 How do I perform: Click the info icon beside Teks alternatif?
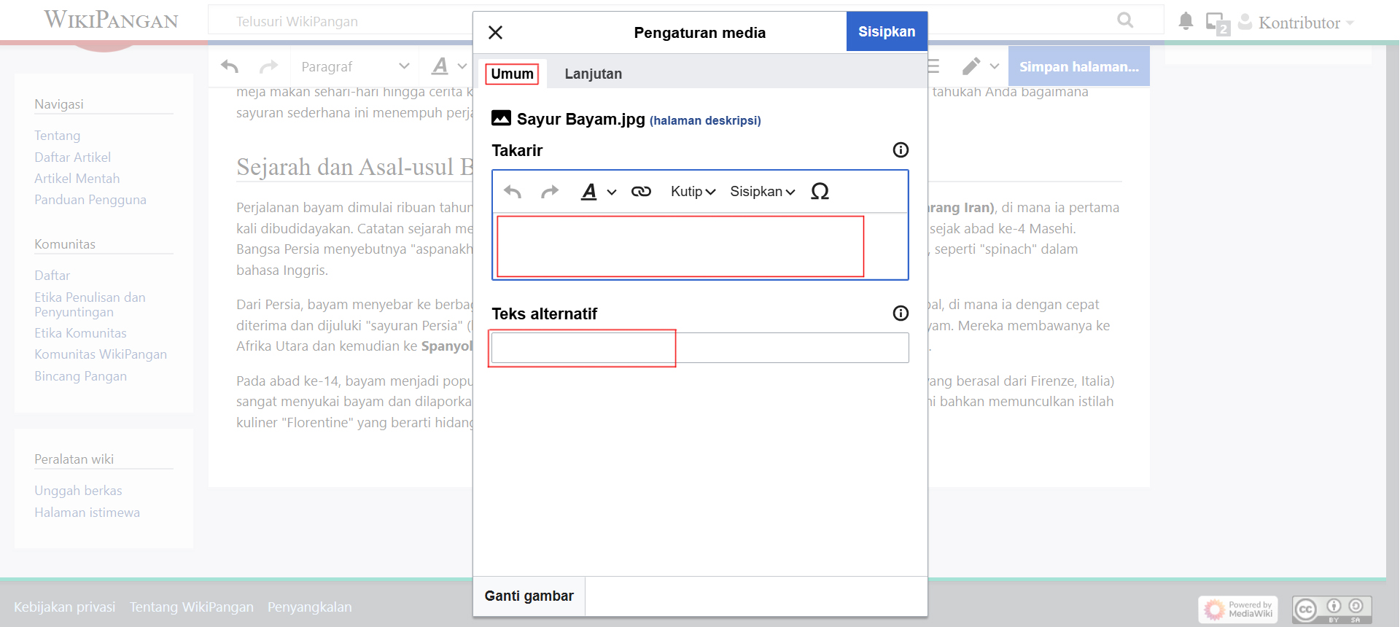coord(901,313)
